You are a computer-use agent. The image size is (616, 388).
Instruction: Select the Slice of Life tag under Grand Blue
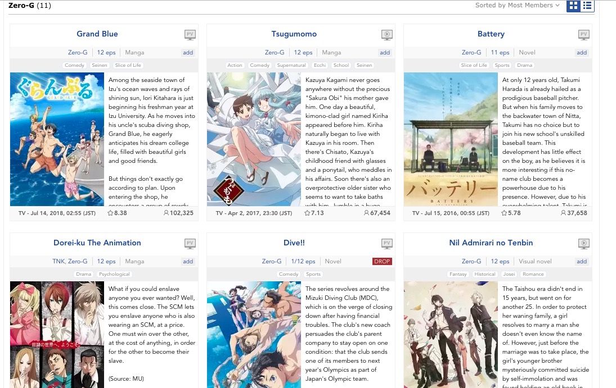[128, 65]
